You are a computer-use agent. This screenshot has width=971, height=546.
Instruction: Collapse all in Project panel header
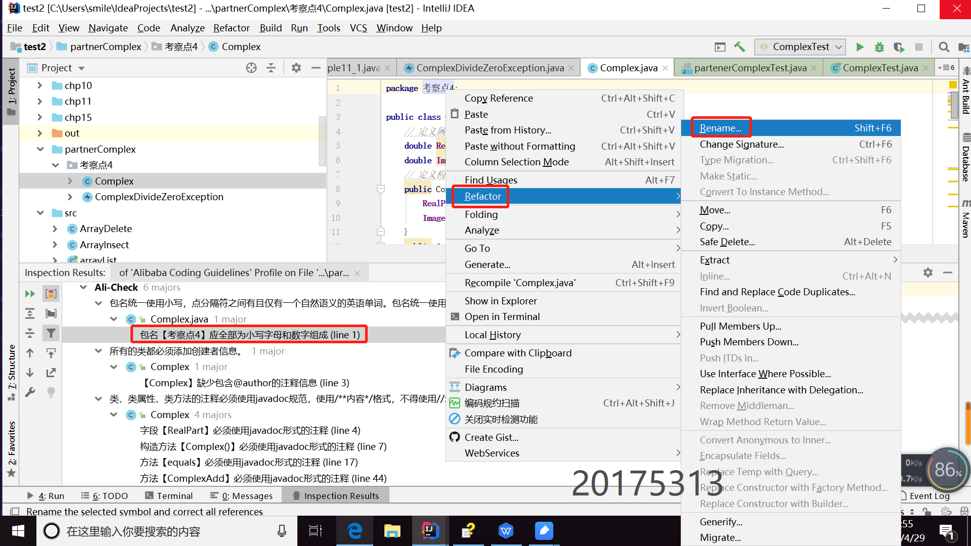271,68
